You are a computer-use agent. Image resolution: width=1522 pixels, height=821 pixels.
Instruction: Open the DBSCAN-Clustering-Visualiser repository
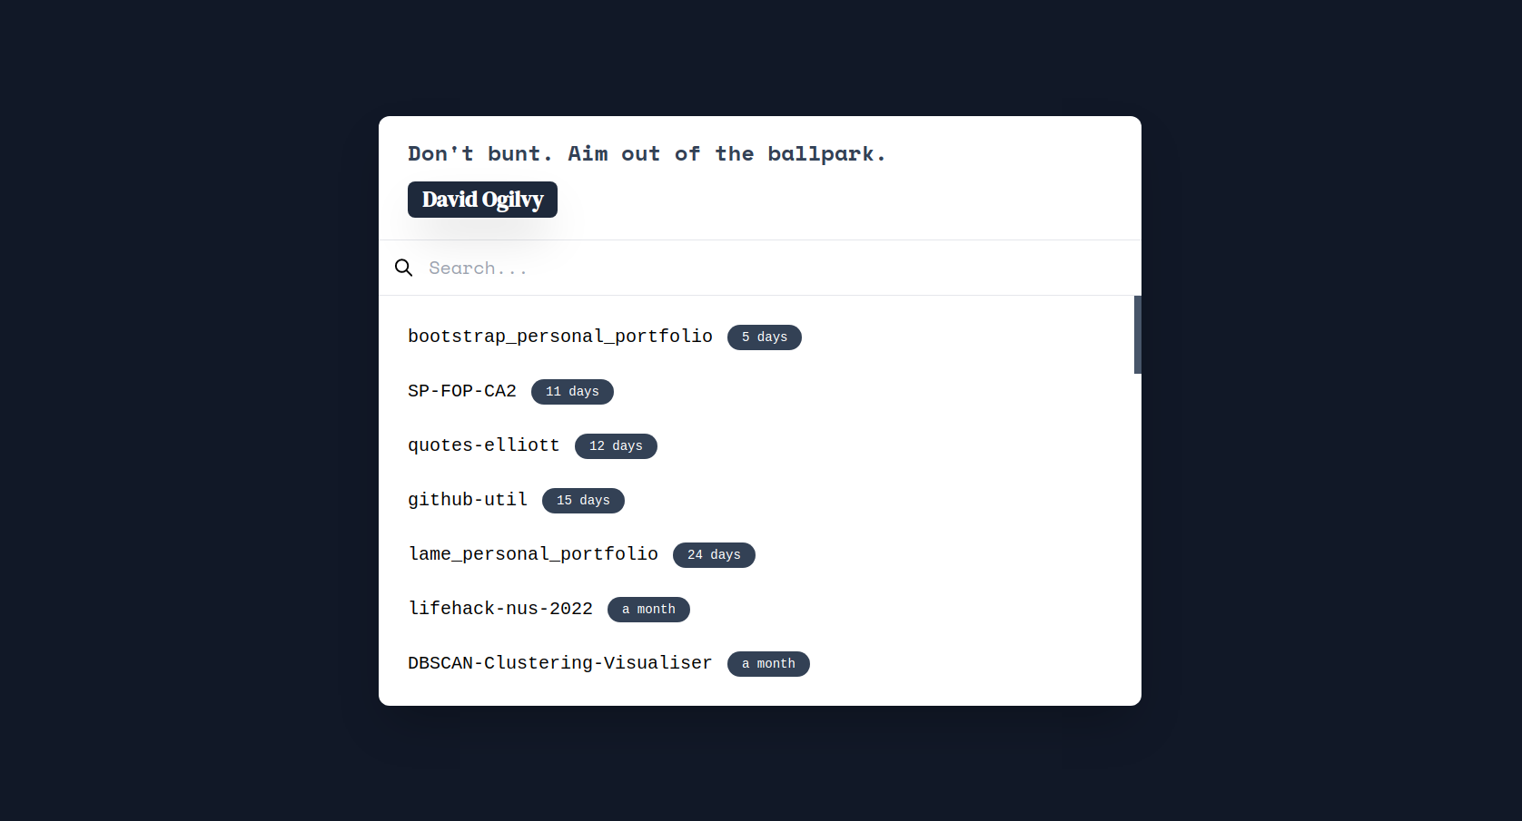[x=560, y=663]
